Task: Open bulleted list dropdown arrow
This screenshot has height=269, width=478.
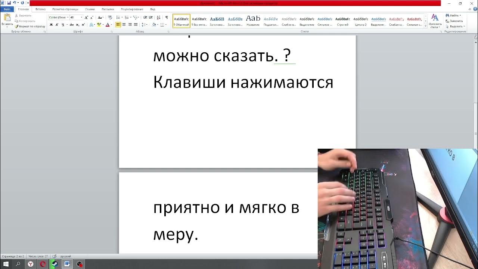Action: [122, 18]
